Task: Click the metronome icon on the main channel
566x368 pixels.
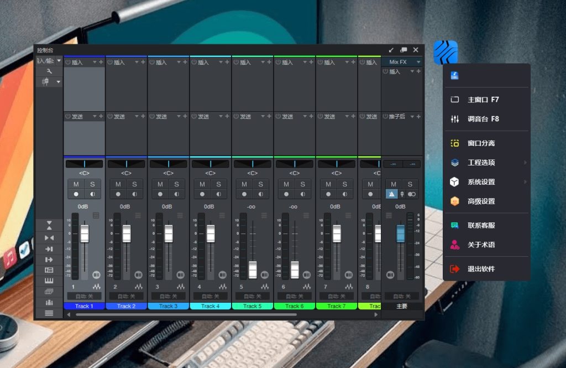Action: [x=392, y=194]
